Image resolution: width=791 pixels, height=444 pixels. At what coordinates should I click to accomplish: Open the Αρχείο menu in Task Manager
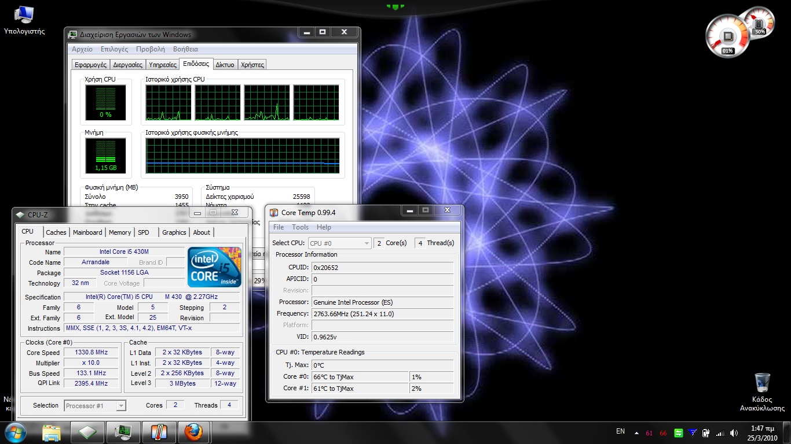(x=82, y=49)
